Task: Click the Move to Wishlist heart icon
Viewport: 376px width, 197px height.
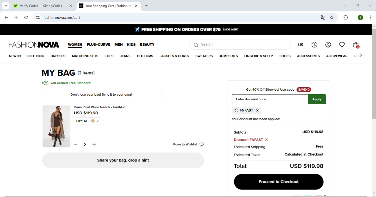Action: click(x=202, y=144)
